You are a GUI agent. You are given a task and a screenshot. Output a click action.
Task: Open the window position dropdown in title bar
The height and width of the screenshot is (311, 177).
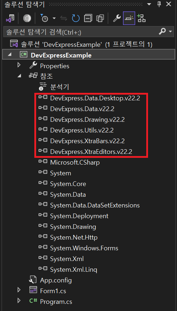pyautogui.click(x=149, y=4)
